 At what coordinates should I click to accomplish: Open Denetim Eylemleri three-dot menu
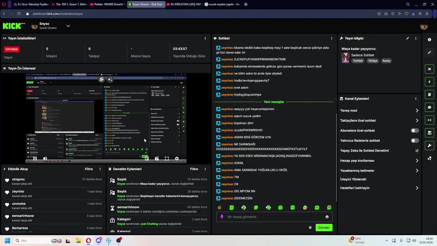(205, 169)
